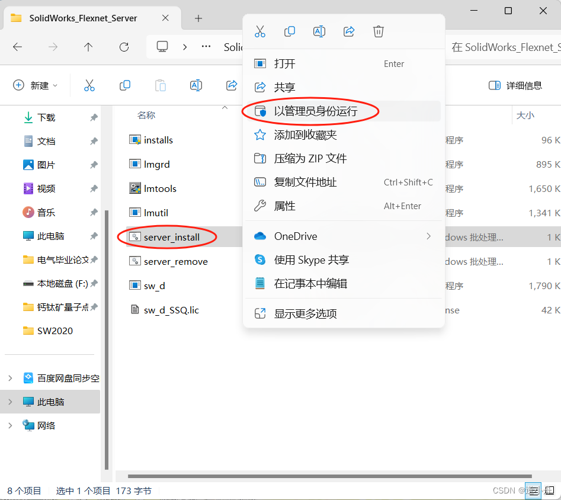The height and width of the screenshot is (500, 561).
Task: Open SW2020 folder in sidebar
Action: [x=55, y=331]
